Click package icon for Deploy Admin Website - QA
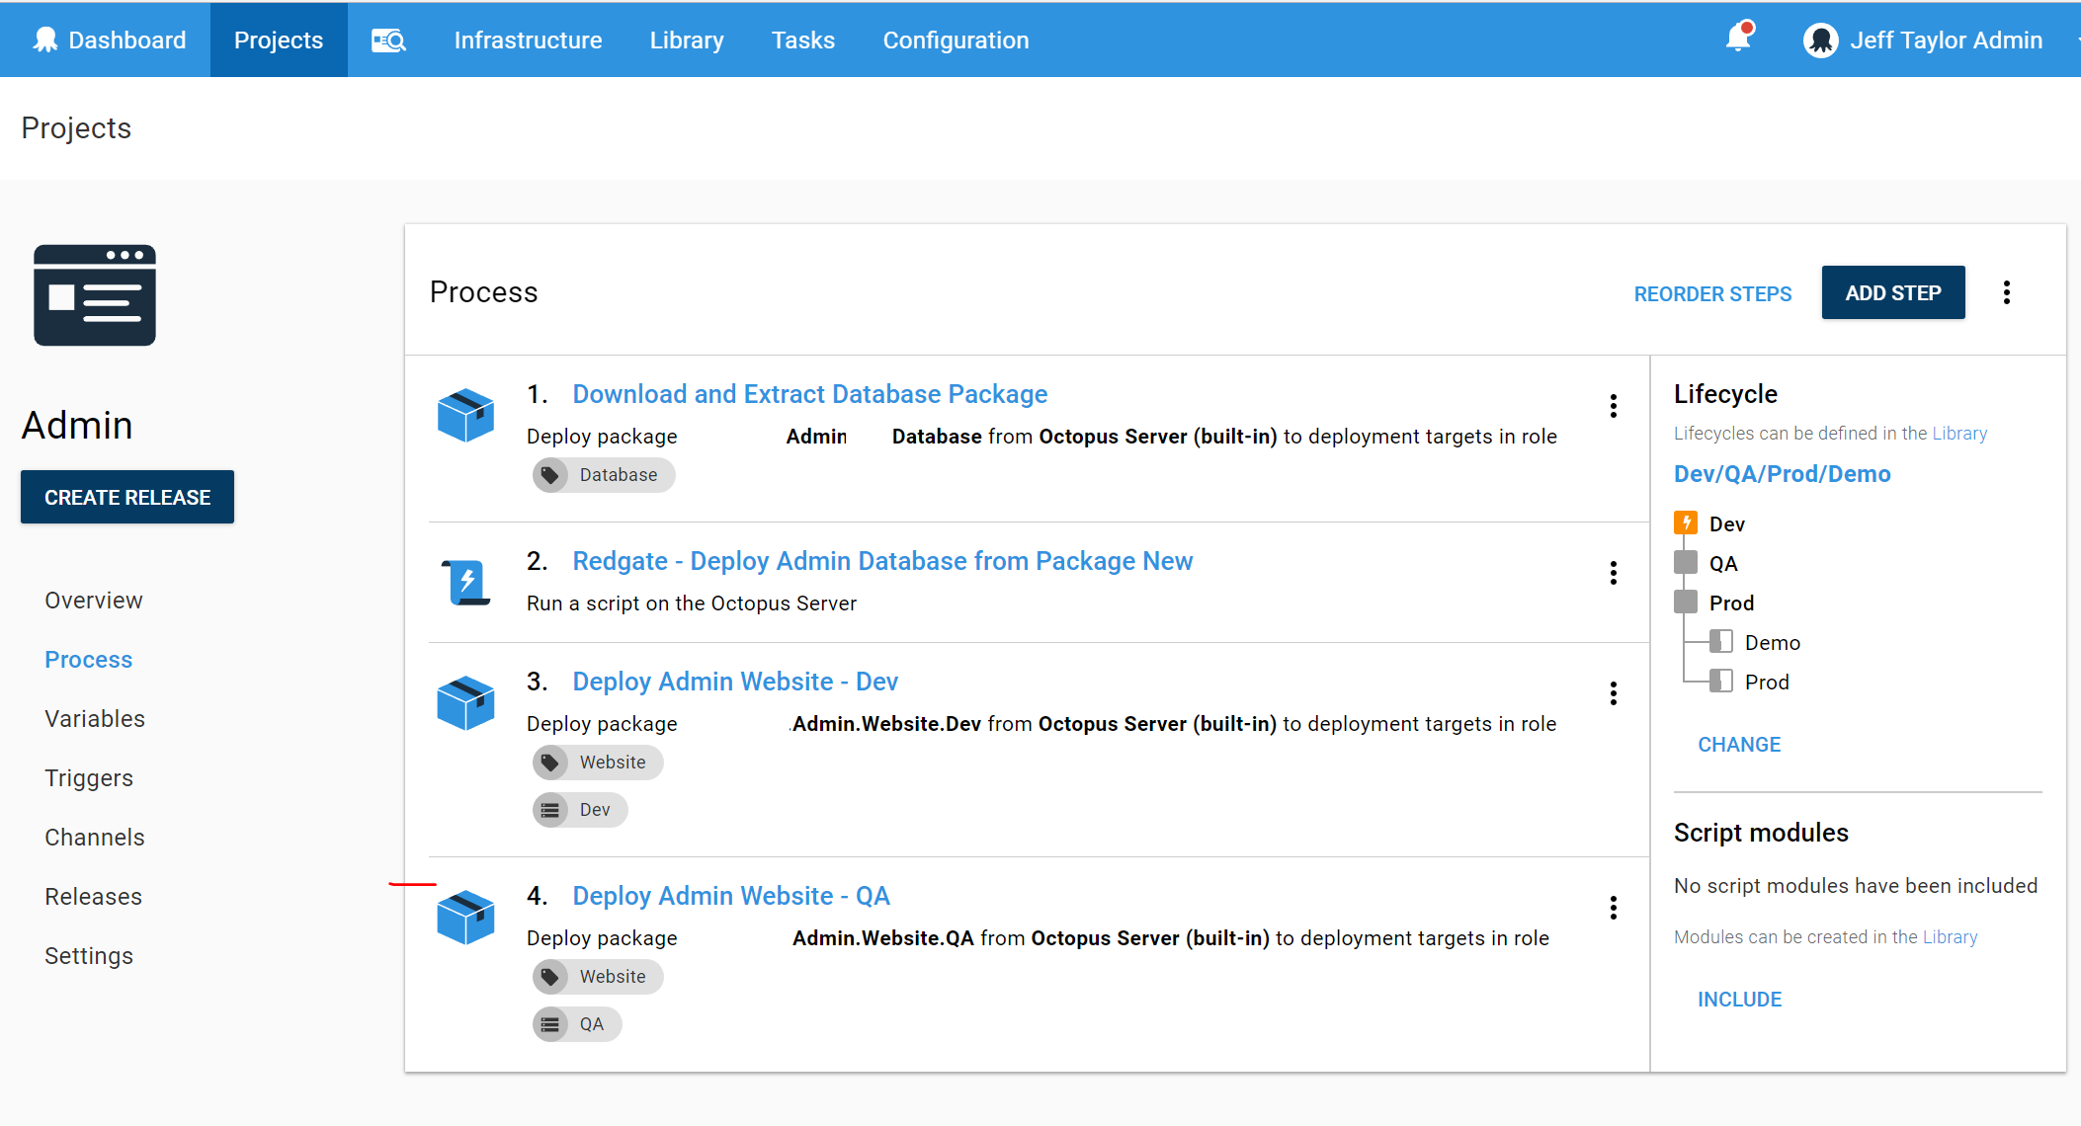 (465, 917)
